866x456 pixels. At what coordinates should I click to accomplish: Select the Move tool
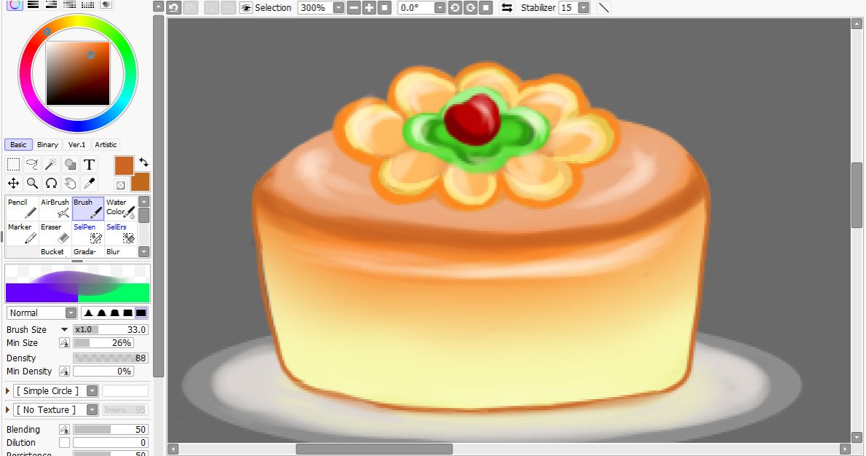13,184
